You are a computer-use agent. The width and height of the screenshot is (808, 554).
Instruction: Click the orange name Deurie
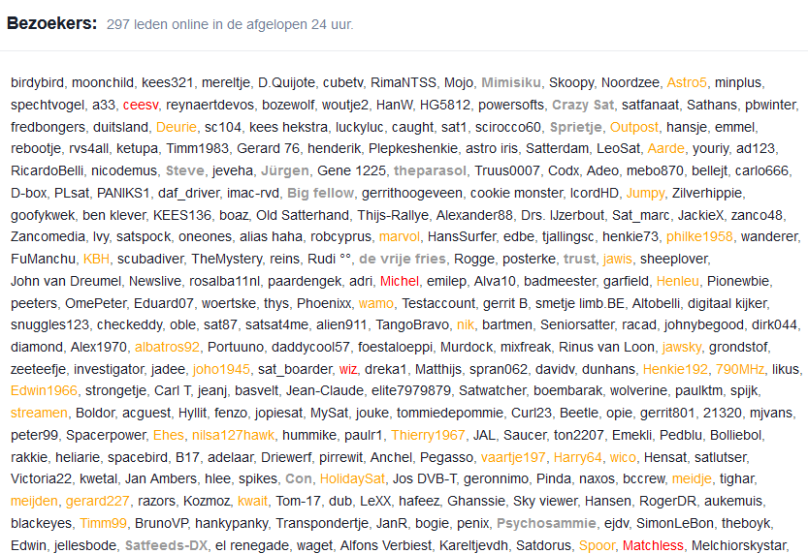tap(177, 127)
